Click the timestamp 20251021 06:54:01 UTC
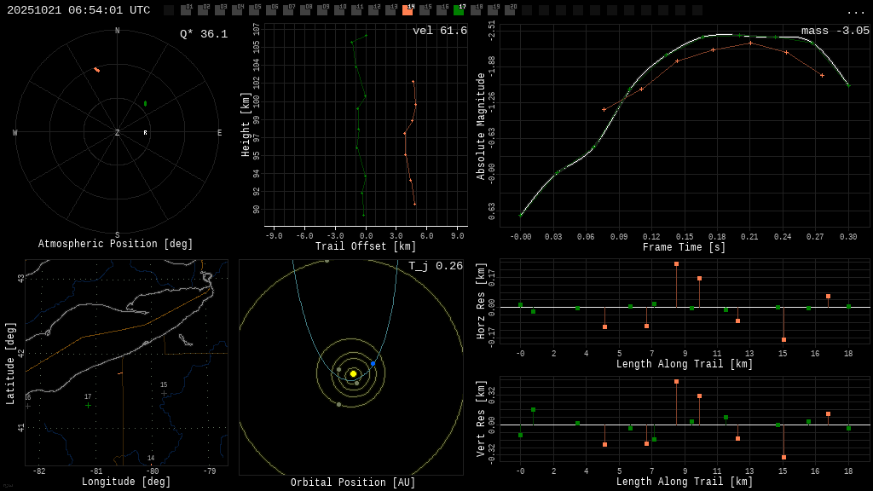This screenshot has height=491, width=873. click(78, 10)
